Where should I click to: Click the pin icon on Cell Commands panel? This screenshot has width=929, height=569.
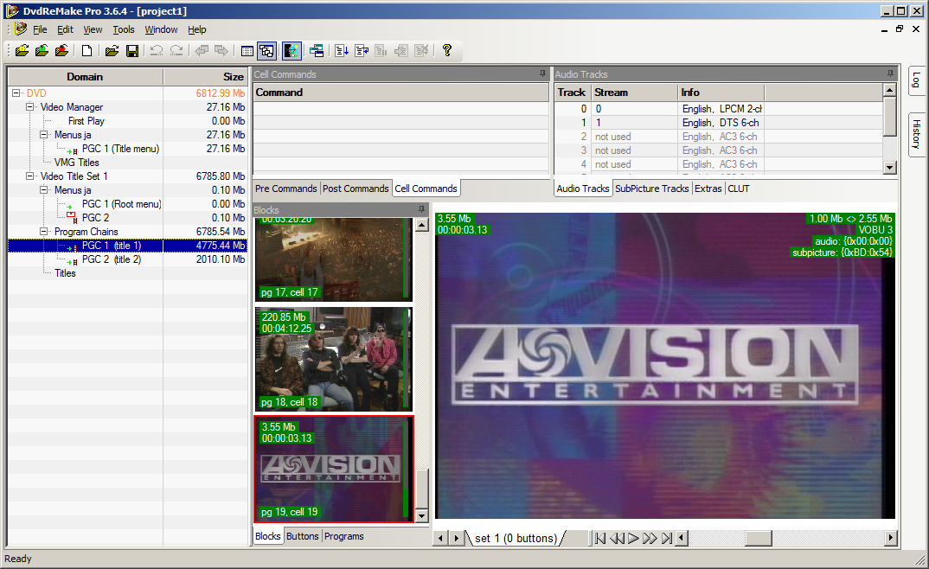[x=542, y=74]
